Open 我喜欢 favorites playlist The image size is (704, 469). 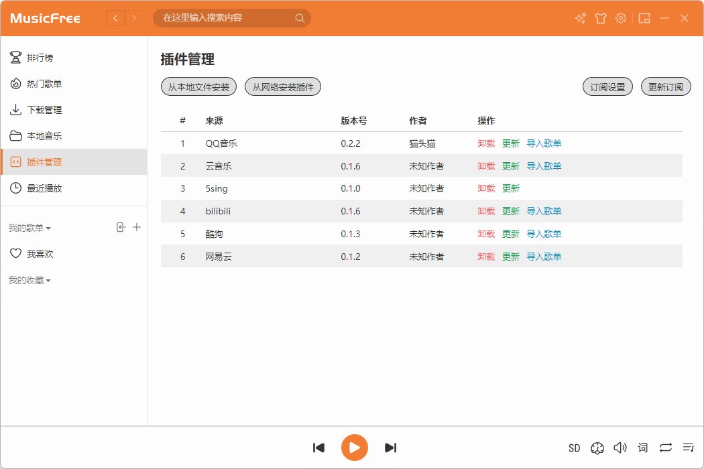click(74, 254)
